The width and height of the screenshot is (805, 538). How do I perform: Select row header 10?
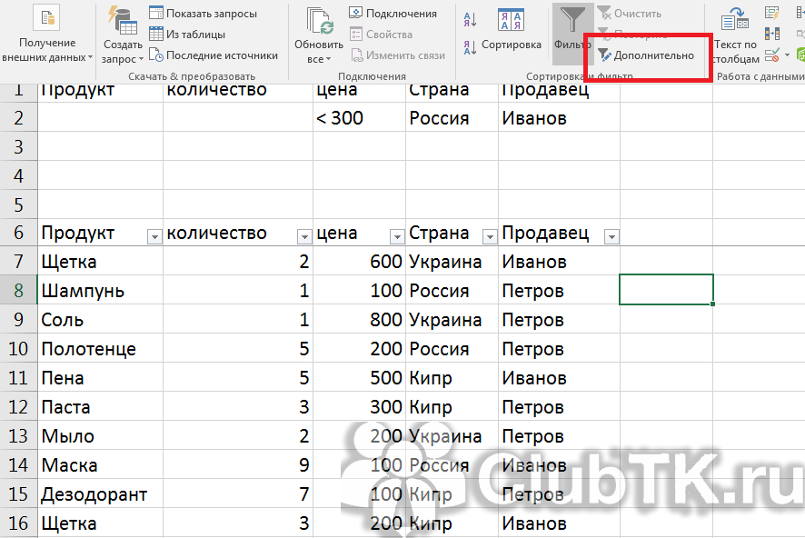click(x=18, y=349)
